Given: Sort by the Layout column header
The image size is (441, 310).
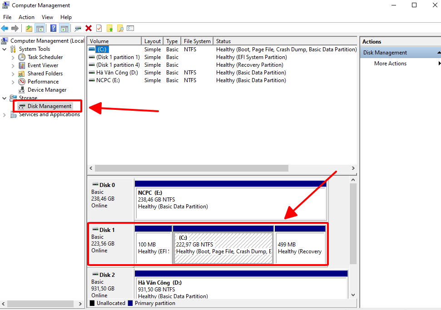Looking at the screenshot, I should (x=153, y=41).
